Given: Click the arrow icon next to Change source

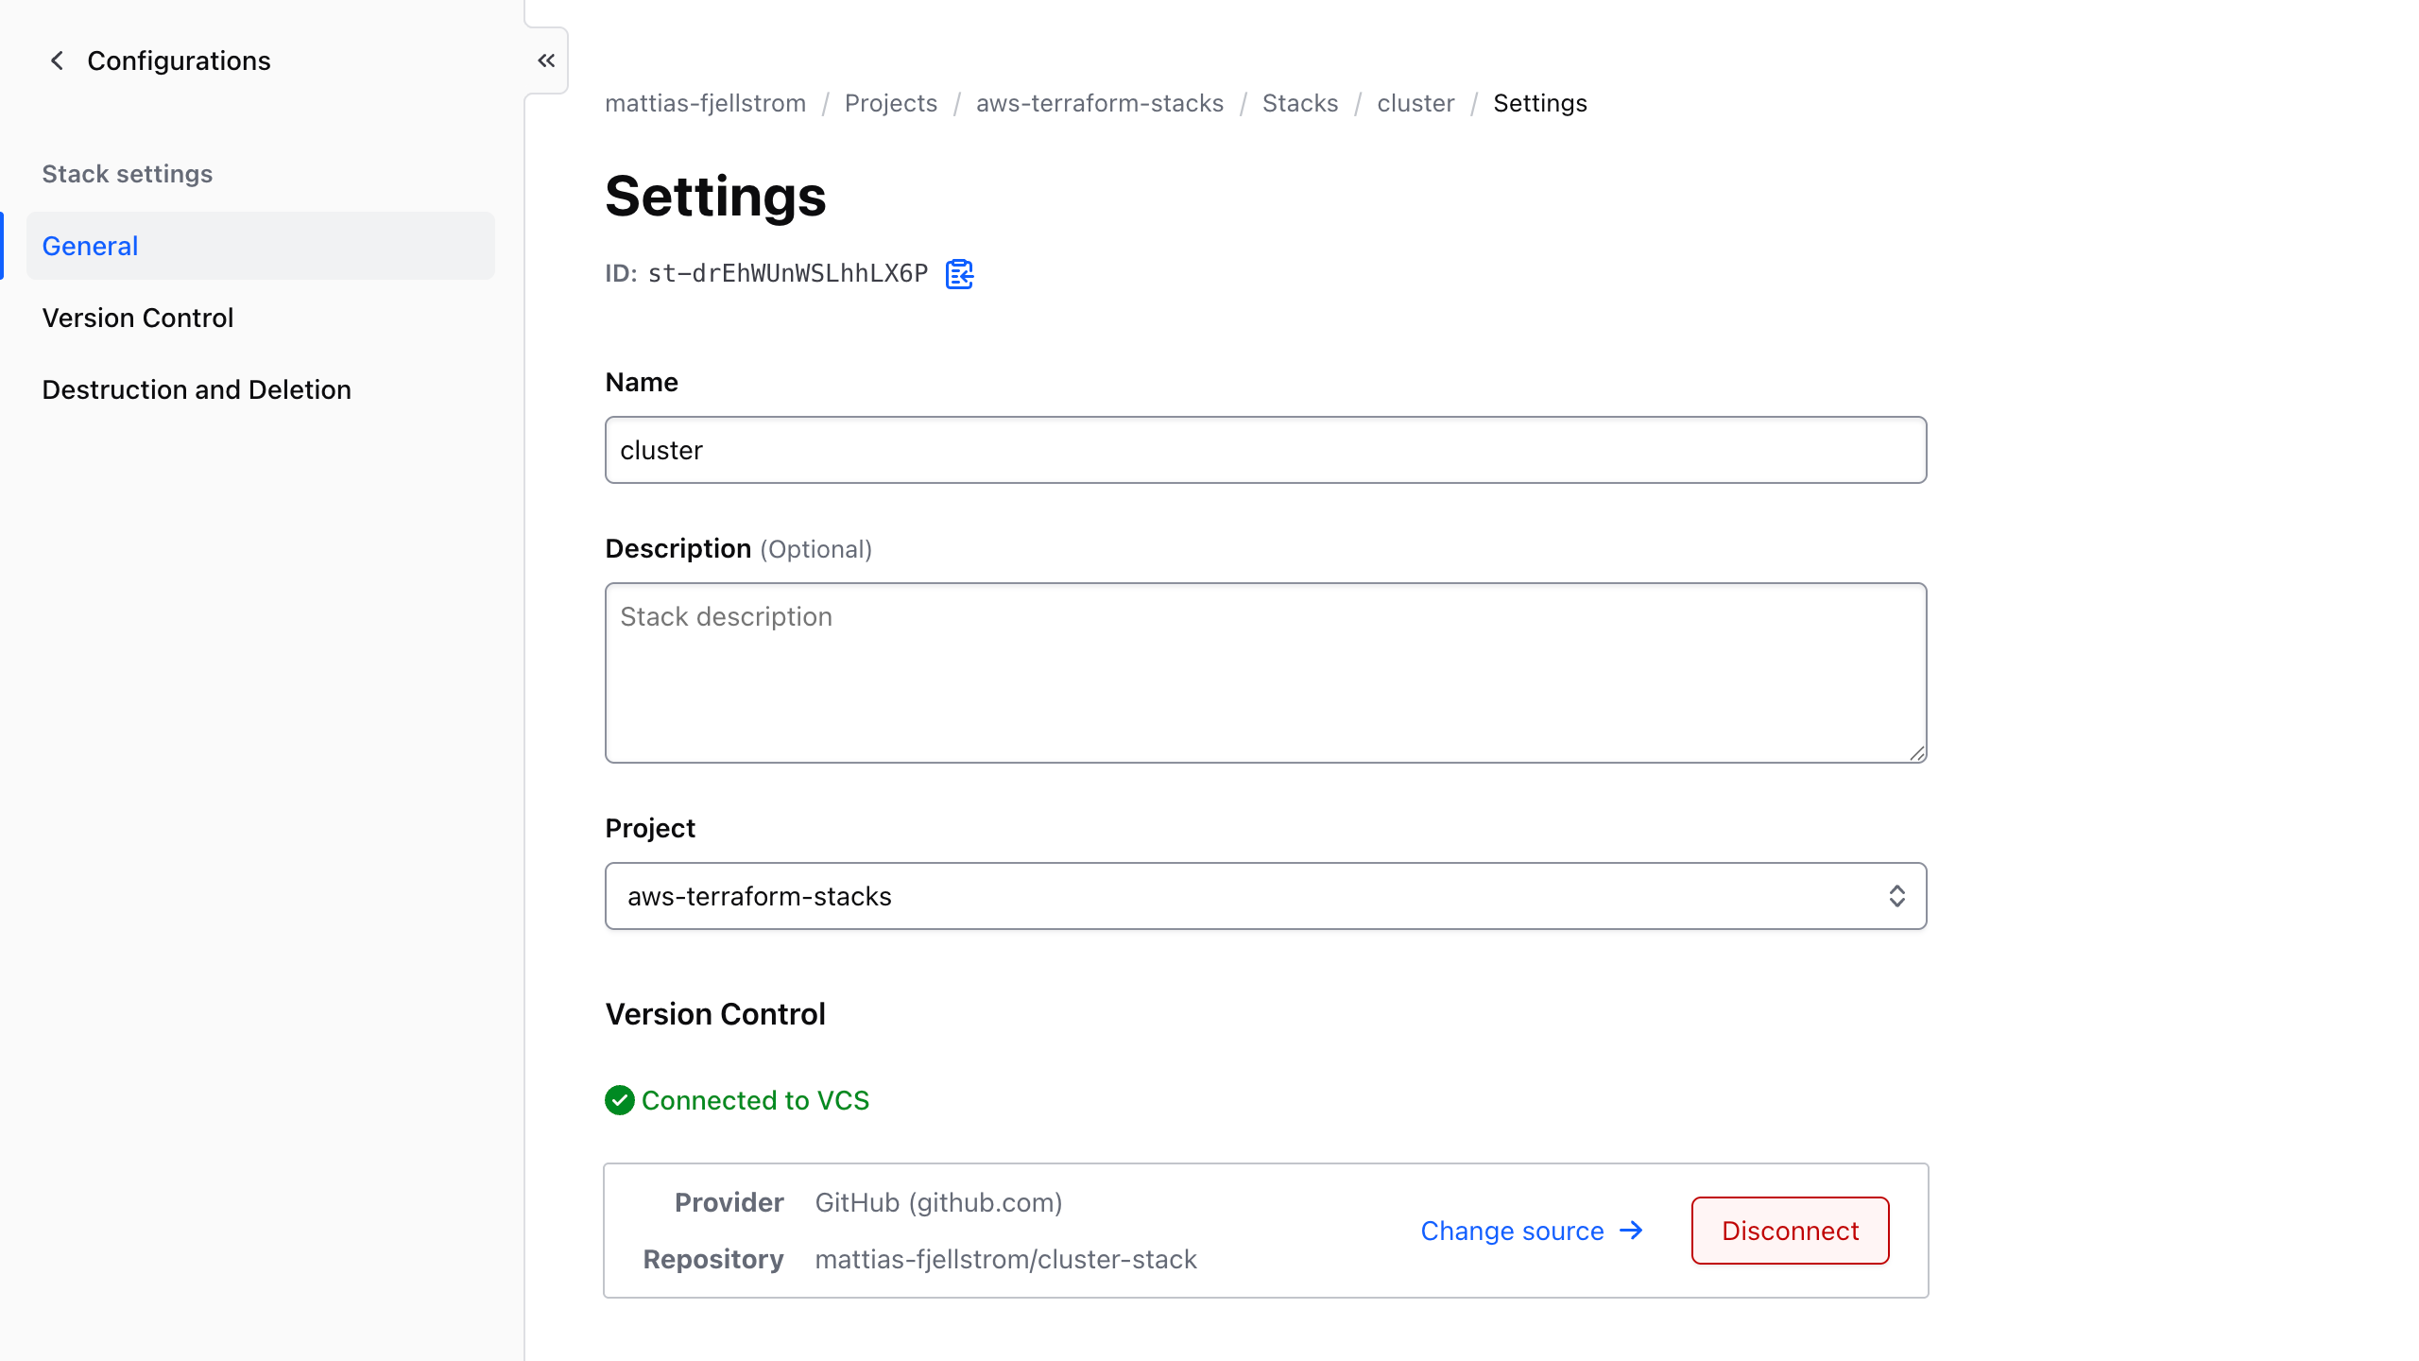Looking at the screenshot, I should click(x=1631, y=1230).
